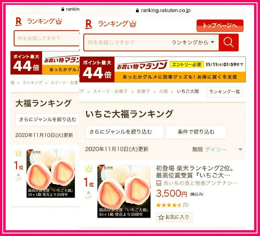Click the red magnifier search button
260x236 pixels.
click(229, 42)
